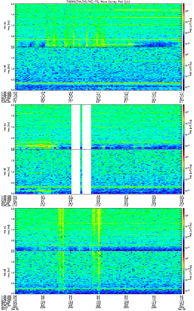
Task: Click the 2220 time tick label
Action: click(x=43, y=307)
